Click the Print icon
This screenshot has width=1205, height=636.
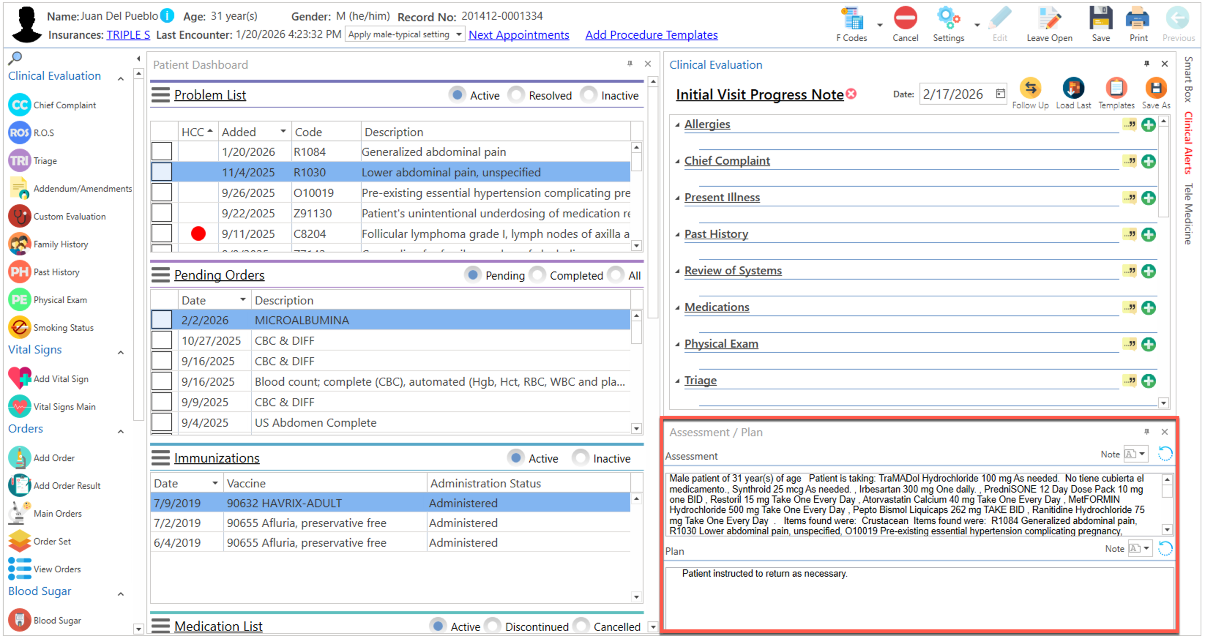pyautogui.click(x=1138, y=19)
